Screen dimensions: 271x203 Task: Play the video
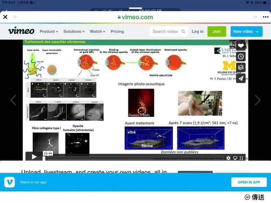click(x=34, y=157)
